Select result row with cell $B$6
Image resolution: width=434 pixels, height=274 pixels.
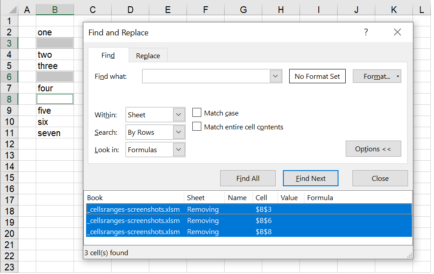249,220
